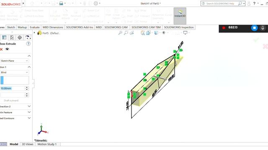Click the Previous View icon
This screenshot has height=150, width=268.
(x=131, y=33)
